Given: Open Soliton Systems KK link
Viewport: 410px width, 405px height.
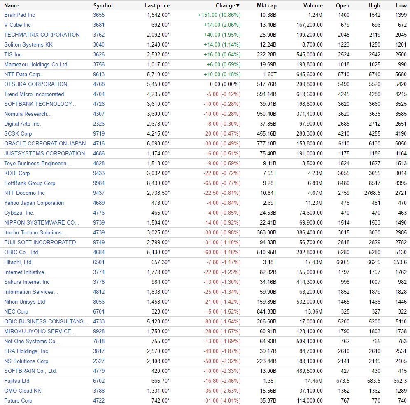Looking at the screenshot, I should [28, 45].
